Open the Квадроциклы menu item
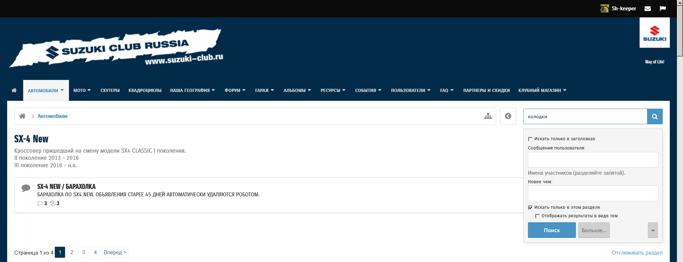 (145, 90)
